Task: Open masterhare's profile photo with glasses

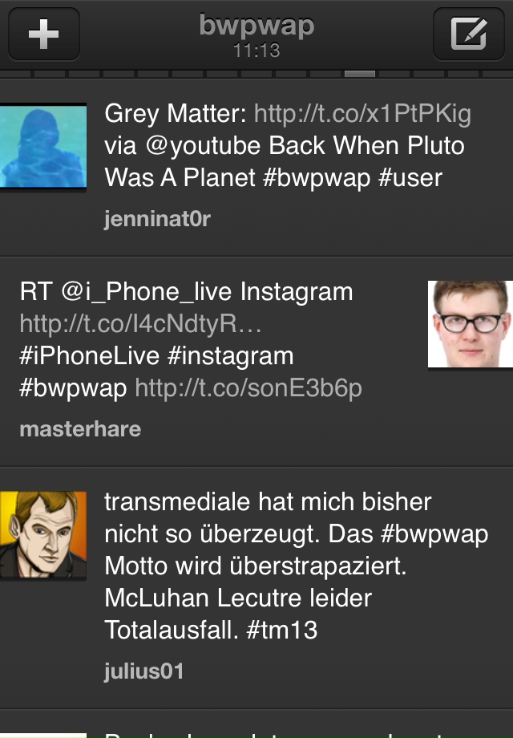Action: click(471, 324)
